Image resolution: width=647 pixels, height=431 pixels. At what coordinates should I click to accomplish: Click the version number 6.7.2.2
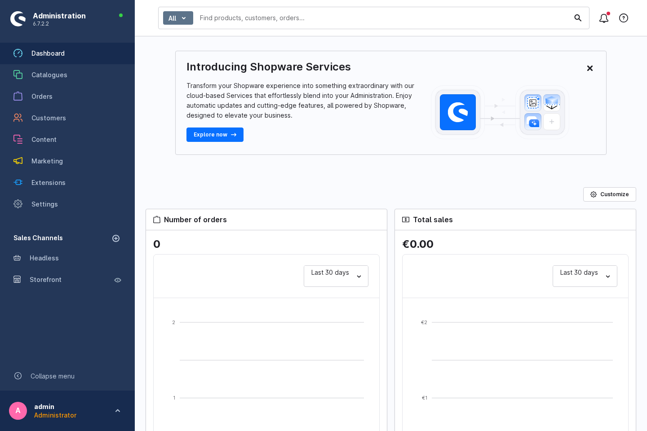coord(41,24)
